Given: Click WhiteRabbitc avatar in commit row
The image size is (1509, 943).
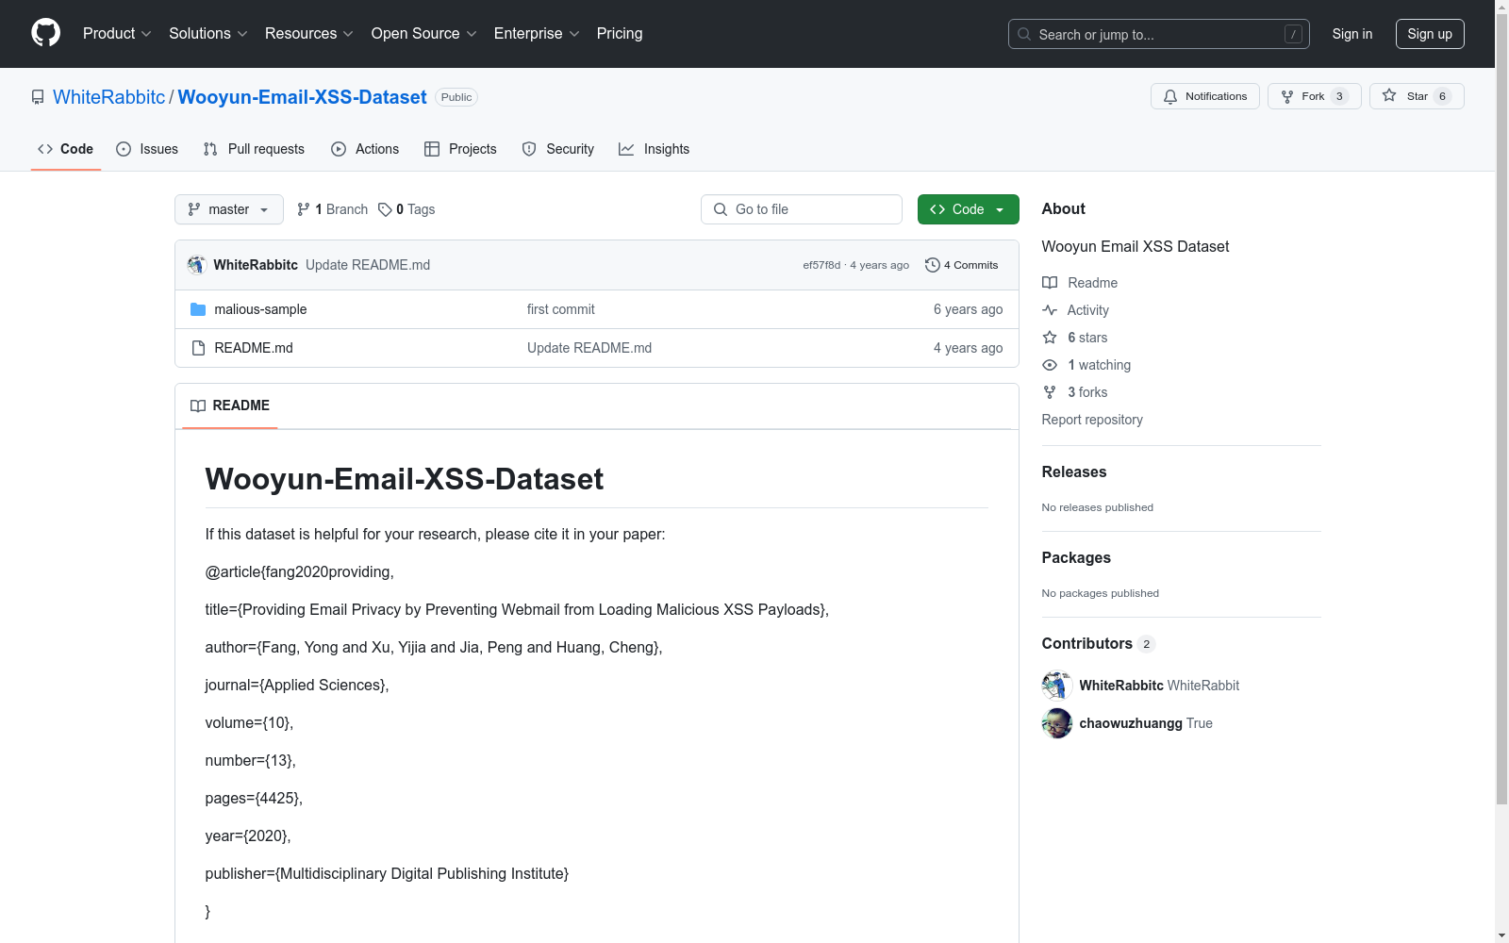Looking at the screenshot, I should pyautogui.click(x=196, y=265).
